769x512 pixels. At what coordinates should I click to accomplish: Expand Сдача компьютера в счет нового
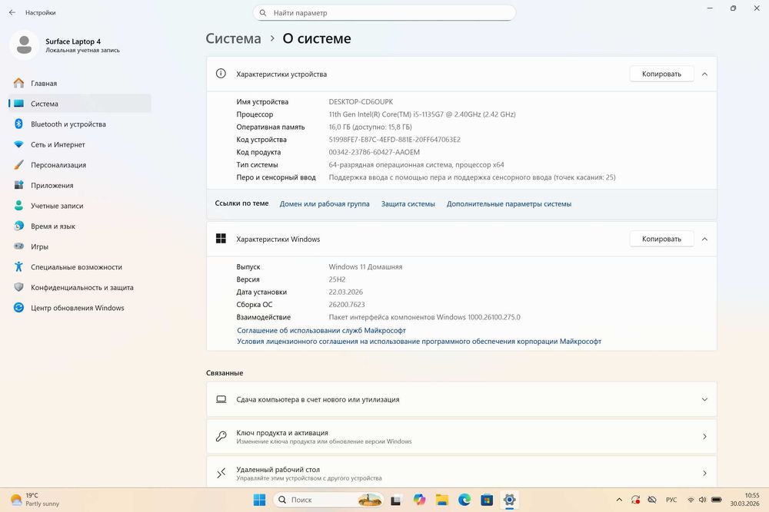(x=461, y=399)
